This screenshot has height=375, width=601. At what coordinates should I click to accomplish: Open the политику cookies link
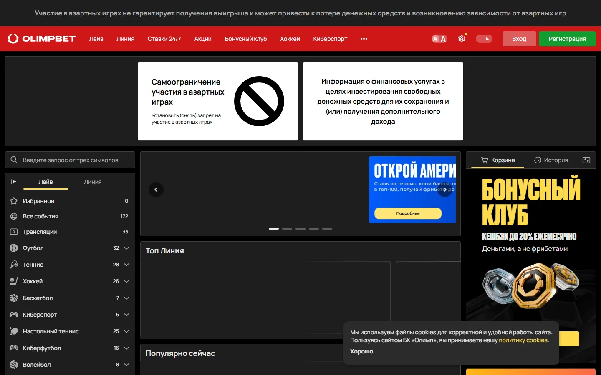(x=523, y=340)
